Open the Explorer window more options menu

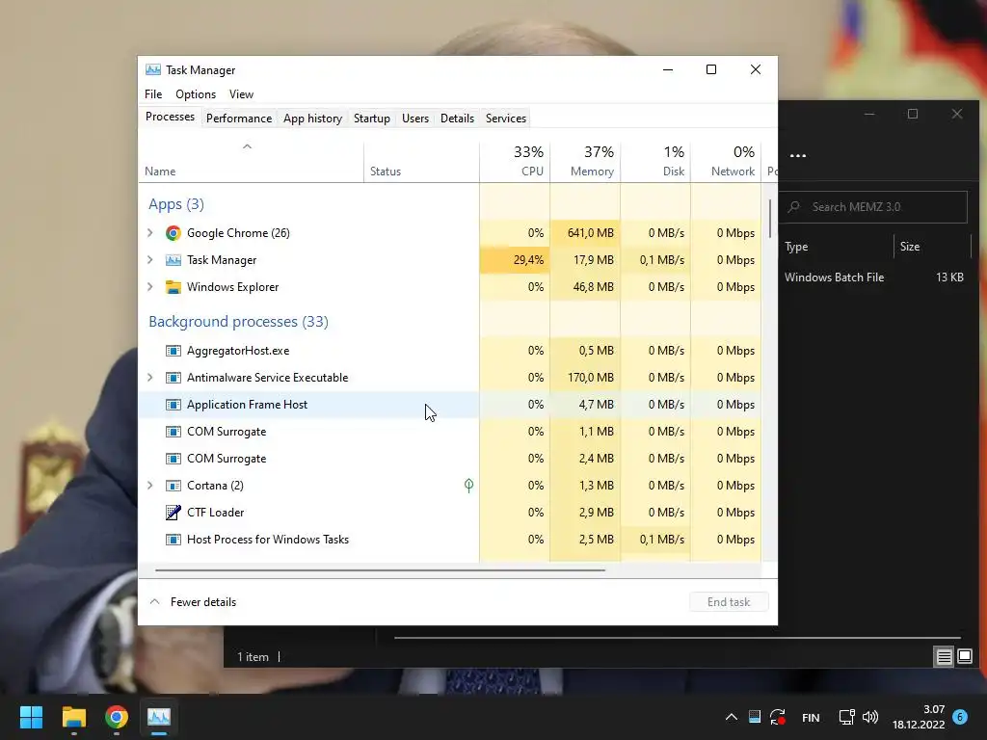coord(798,156)
